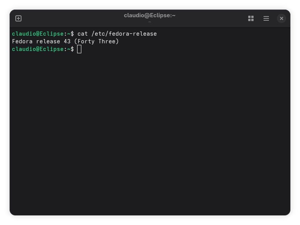The width and height of the screenshot is (300, 225).
Task: Click the first green claudio@Eclipse prompt
Action: pyautogui.click(x=38, y=34)
